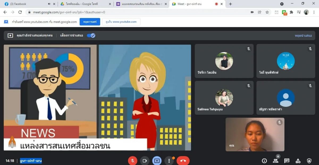This screenshot has height=165, width=319.
Task: Expand the Chrome tab search dropdown arrow
Action: 282,4
